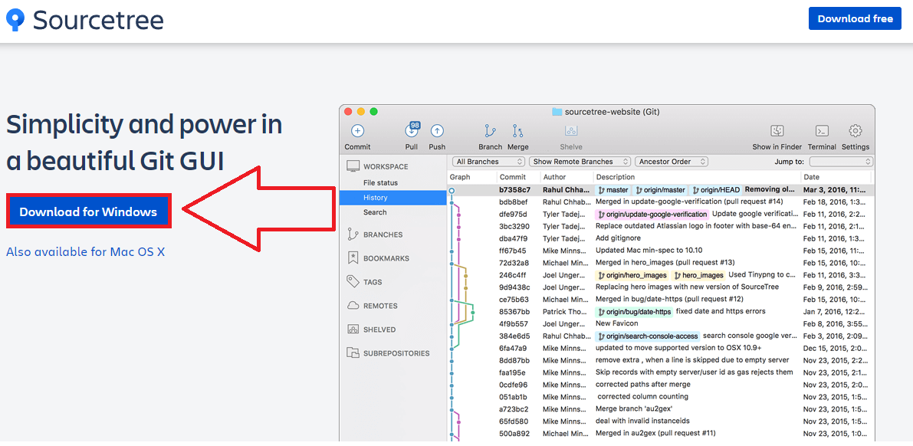This screenshot has width=913, height=446.
Task: Select commit ff67b45
Action: pos(661,251)
